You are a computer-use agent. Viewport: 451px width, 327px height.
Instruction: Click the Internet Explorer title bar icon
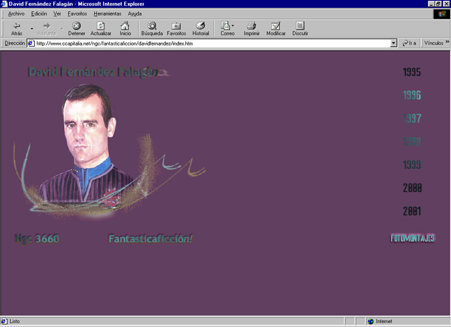click(4, 4)
